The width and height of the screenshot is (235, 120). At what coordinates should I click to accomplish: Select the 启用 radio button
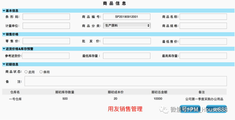tap(26, 72)
